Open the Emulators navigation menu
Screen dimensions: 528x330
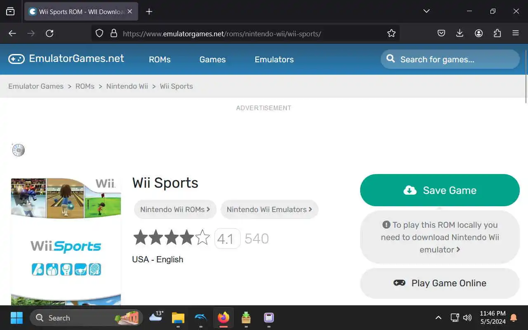point(274,59)
